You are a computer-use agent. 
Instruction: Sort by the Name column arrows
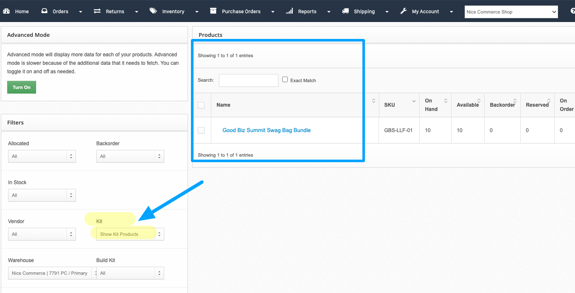(373, 101)
